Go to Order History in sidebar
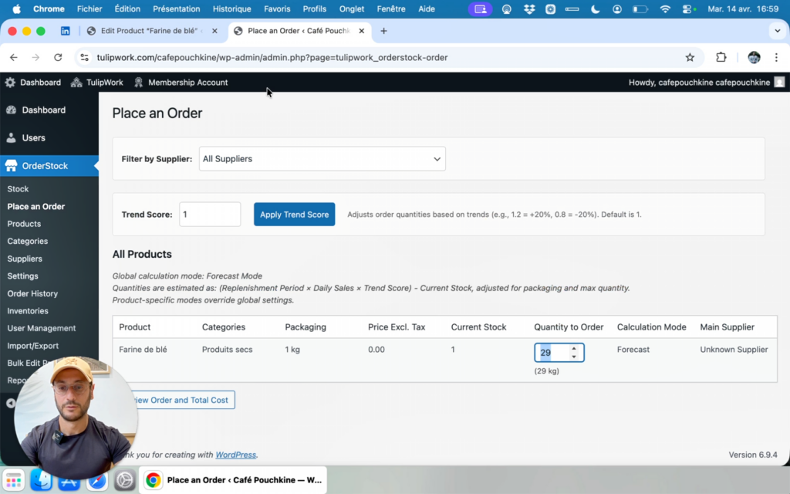Screen dimensions: 790x494 click(32, 293)
